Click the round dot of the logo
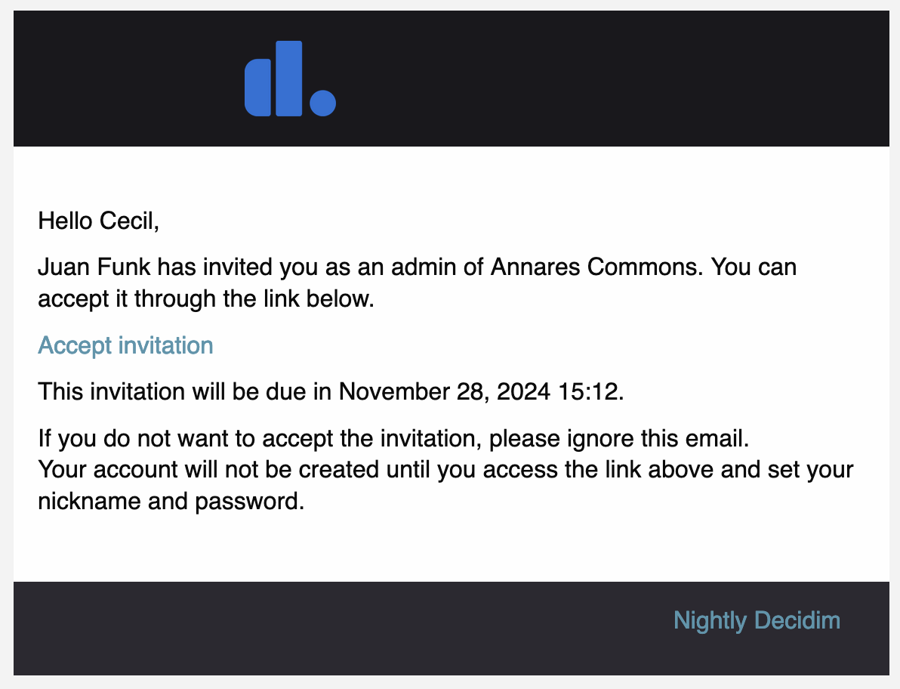Image resolution: width=900 pixels, height=689 pixels. (x=323, y=103)
